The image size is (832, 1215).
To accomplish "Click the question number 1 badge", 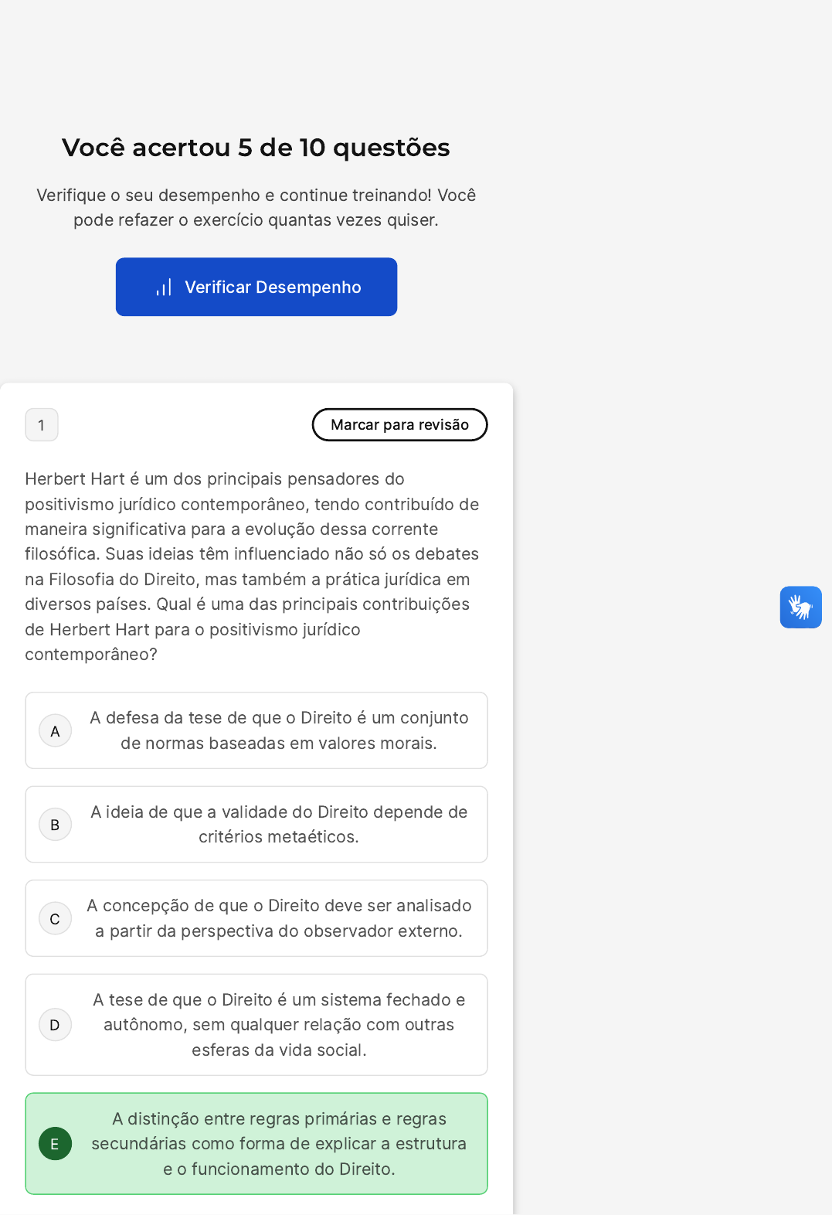I will 42,425.
